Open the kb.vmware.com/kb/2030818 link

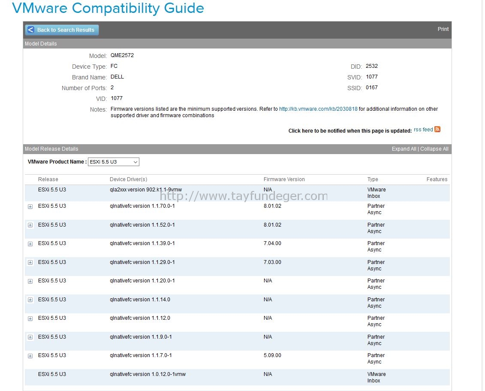point(318,109)
